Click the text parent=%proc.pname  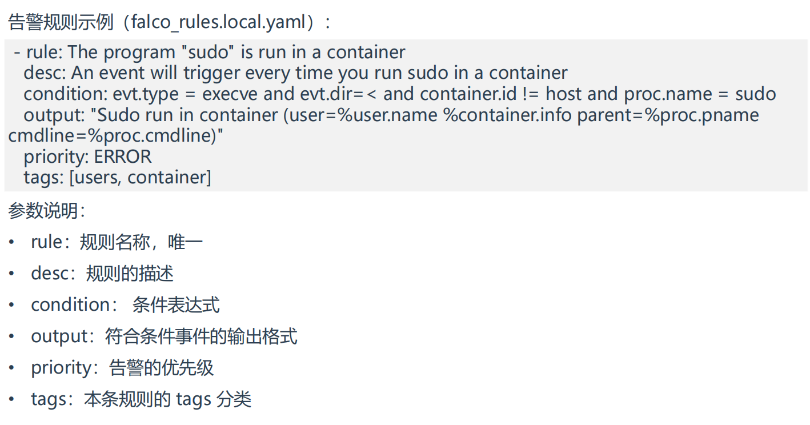pyautogui.click(x=668, y=115)
